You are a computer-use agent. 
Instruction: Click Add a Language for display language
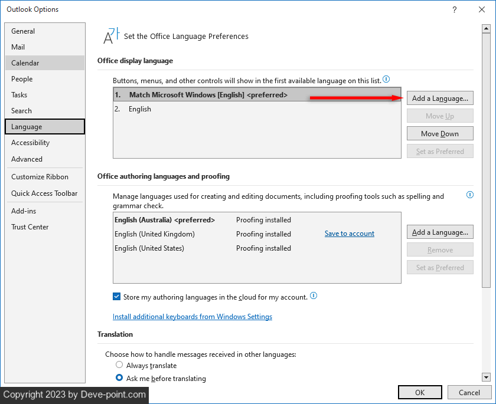click(x=440, y=98)
